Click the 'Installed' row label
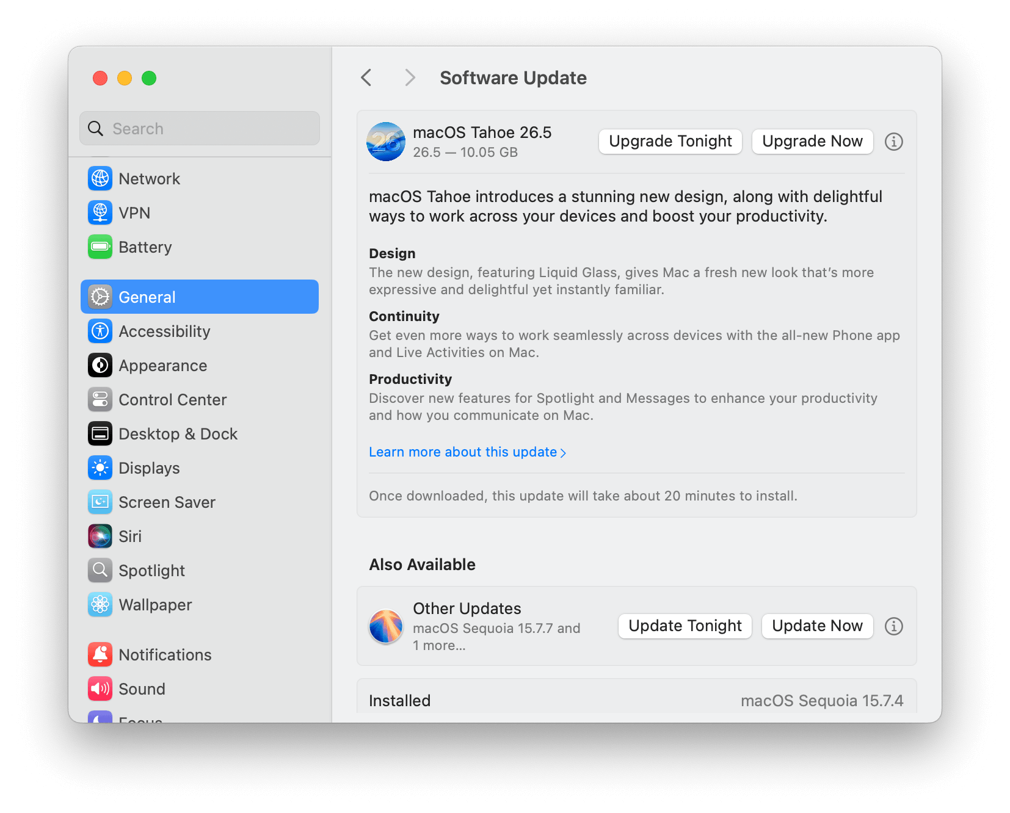 coord(400,701)
